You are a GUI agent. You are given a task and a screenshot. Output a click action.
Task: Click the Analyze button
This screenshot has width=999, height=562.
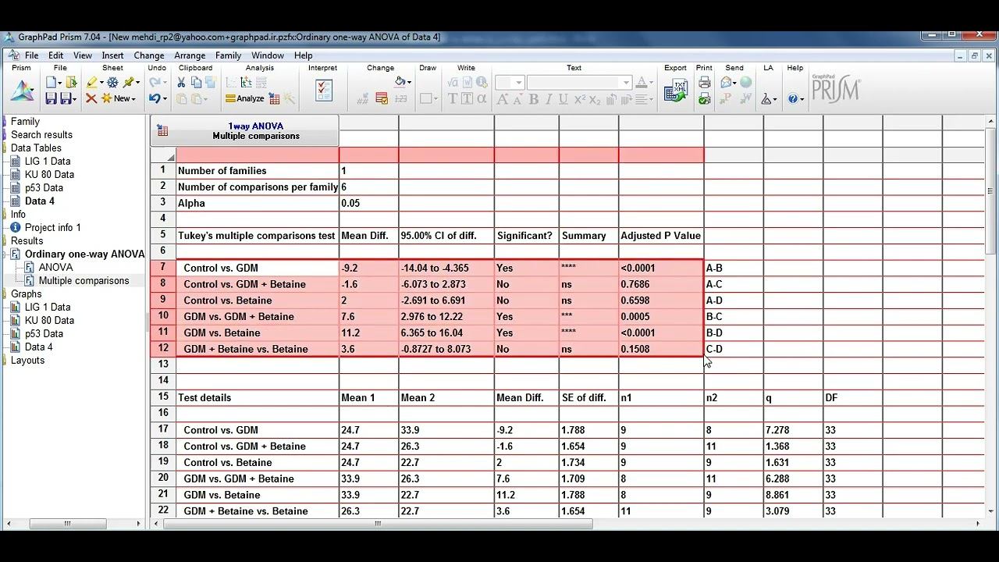pyautogui.click(x=244, y=98)
